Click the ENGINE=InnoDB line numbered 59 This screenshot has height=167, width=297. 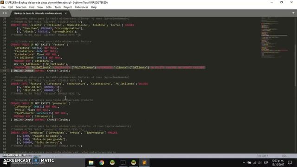click(40, 120)
